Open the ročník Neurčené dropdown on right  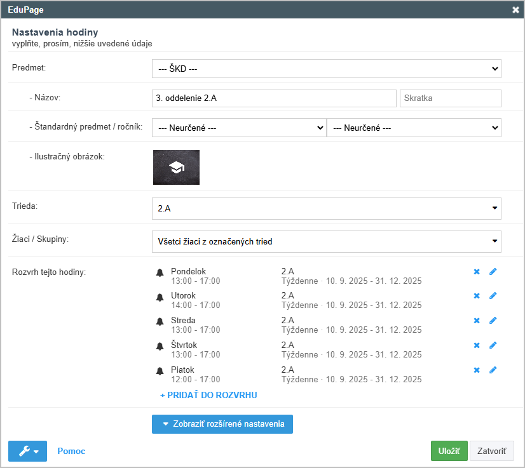point(414,128)
